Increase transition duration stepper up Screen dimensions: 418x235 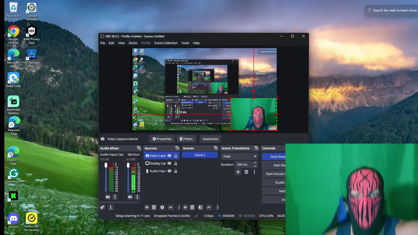point(255,163)
